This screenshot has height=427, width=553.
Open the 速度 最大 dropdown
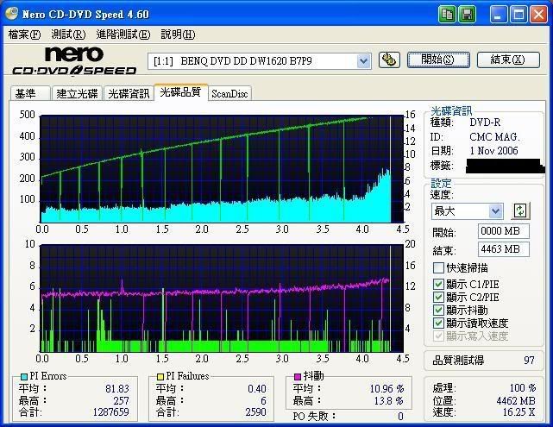coord(495,211)
